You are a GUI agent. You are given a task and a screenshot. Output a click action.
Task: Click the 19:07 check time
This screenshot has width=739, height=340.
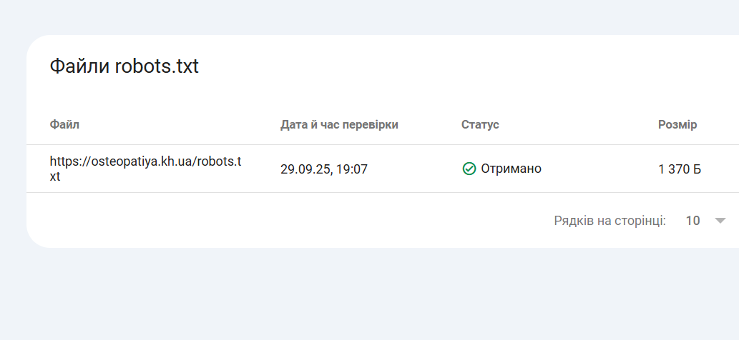[352, 169]
